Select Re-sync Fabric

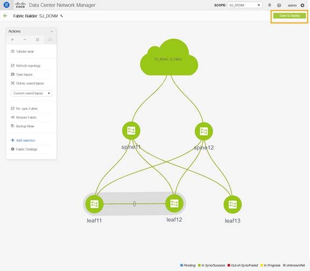[x=24, y=109]
